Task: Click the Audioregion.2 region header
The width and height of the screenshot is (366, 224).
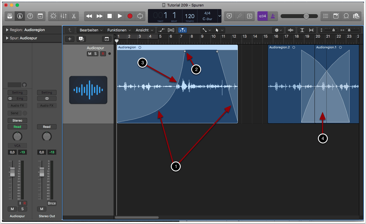Action: point(290,48)
